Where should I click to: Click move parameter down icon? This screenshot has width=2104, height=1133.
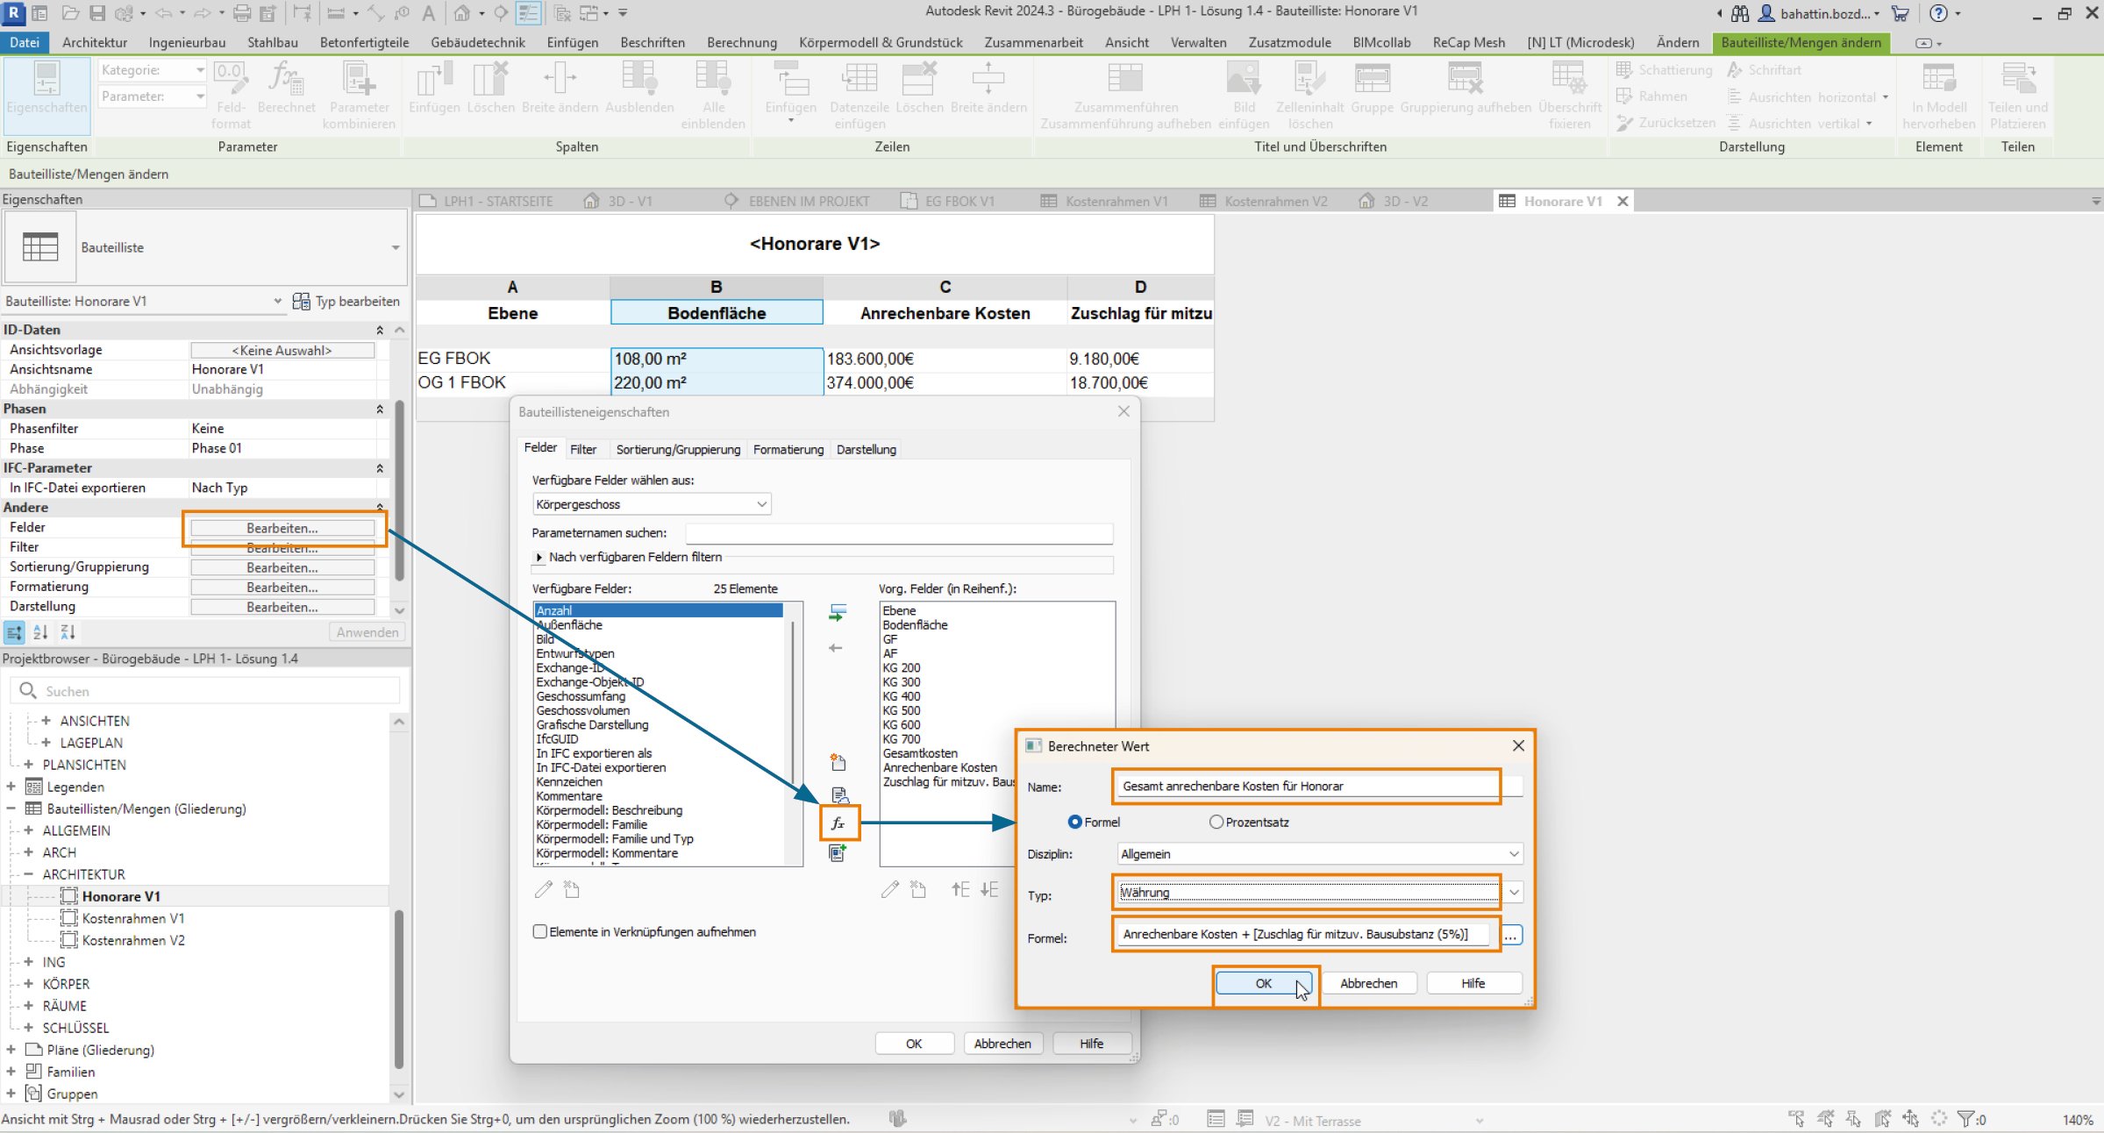click(x=989, y=889)
